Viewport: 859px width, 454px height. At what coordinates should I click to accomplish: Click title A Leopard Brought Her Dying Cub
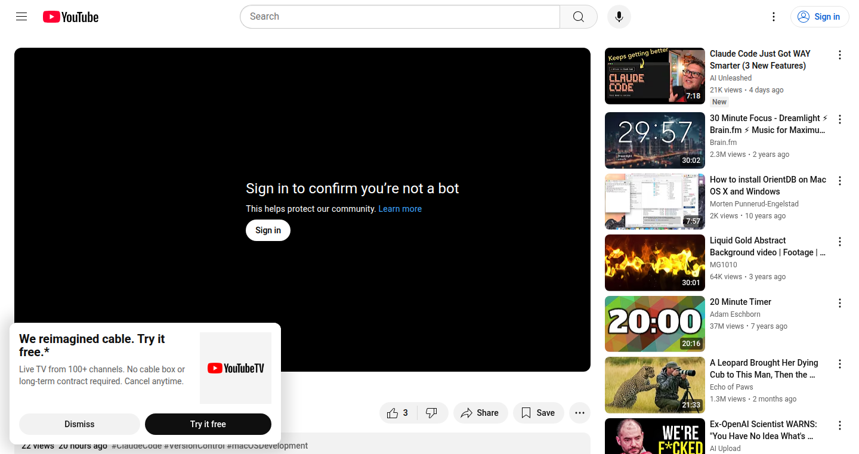pos(764,369)
